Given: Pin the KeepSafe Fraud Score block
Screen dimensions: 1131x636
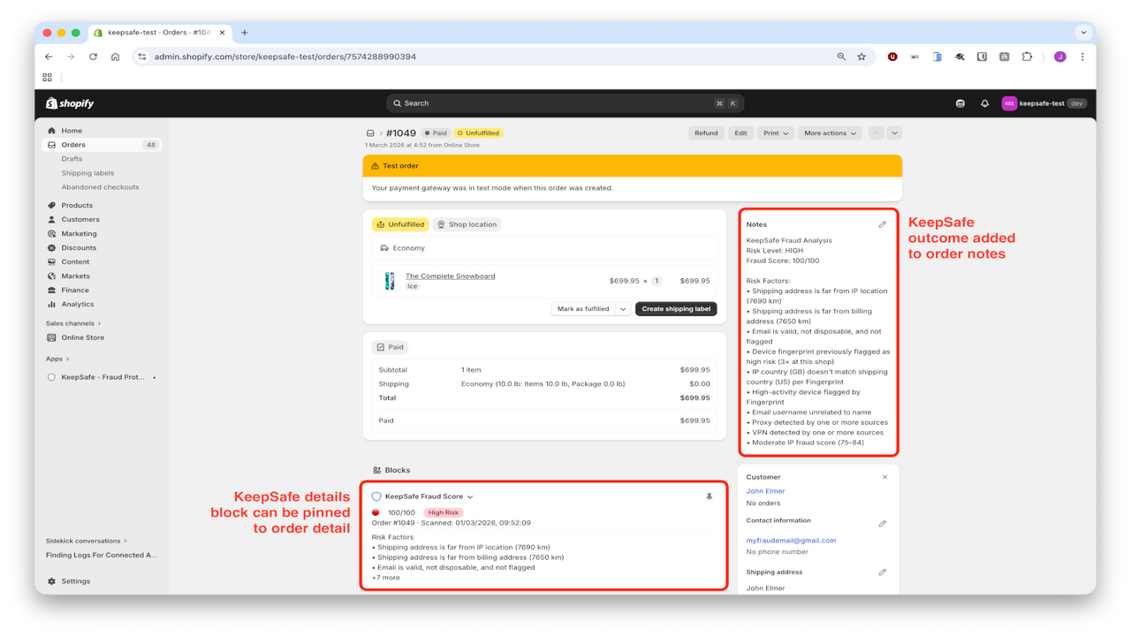Looking at the screenshot, I should pyautogui.click(x=709, y=496).
